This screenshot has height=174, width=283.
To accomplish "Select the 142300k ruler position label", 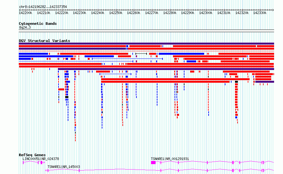I will coord(206,13).
